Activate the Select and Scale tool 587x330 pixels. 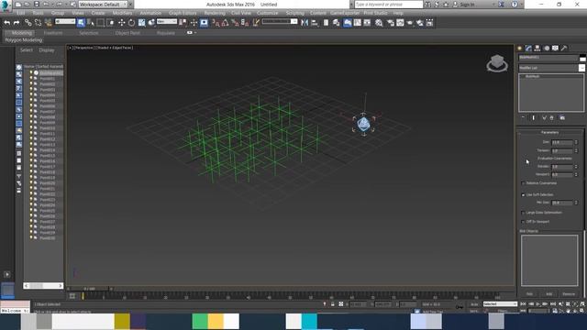(x=141, y=23)
